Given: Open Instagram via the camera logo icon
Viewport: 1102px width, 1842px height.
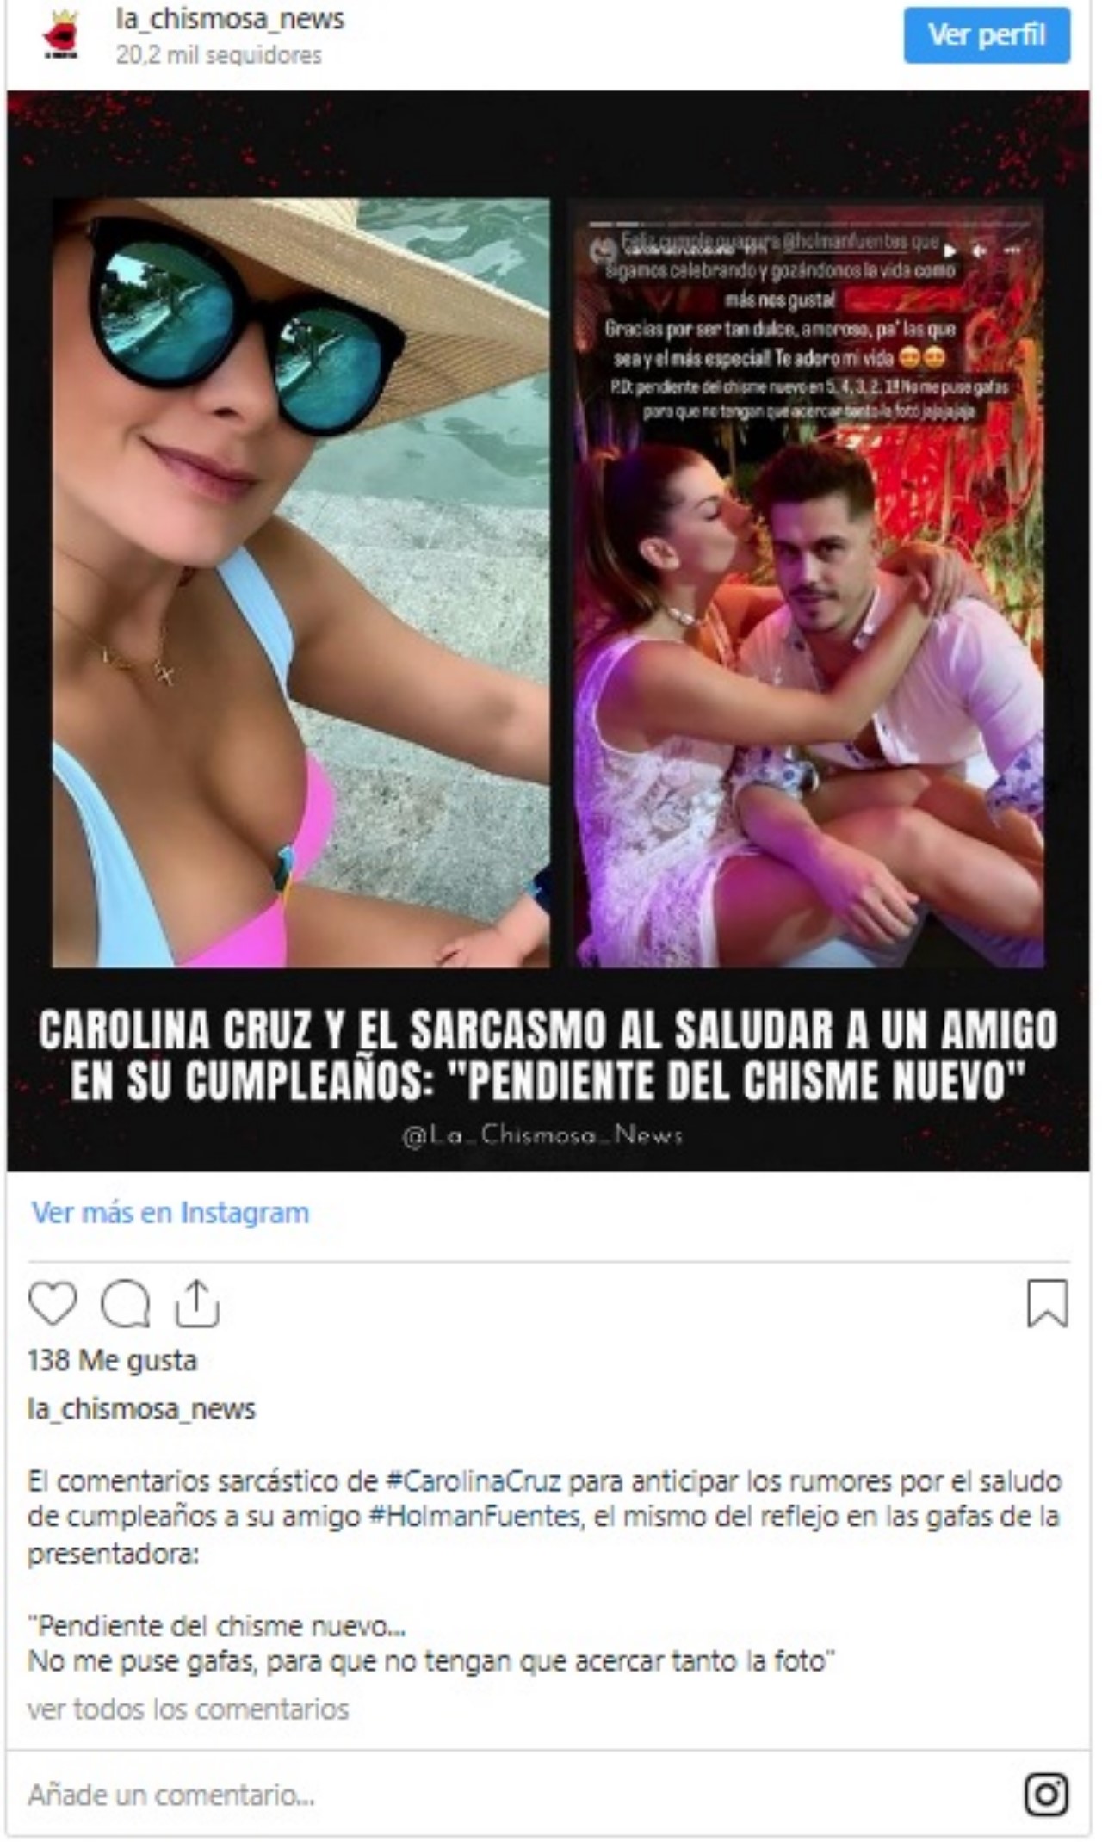Looking at the screenshot, I should [x=1046, y=1795].
